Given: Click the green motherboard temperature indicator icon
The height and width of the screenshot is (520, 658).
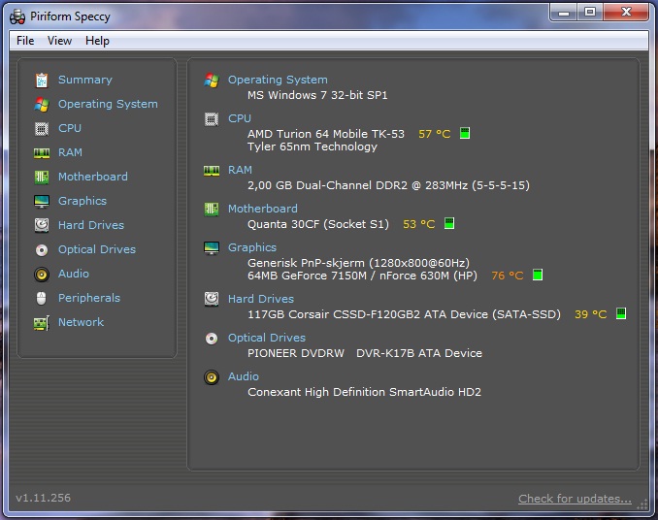Looking at the screenshot, I should pos(449,223).
